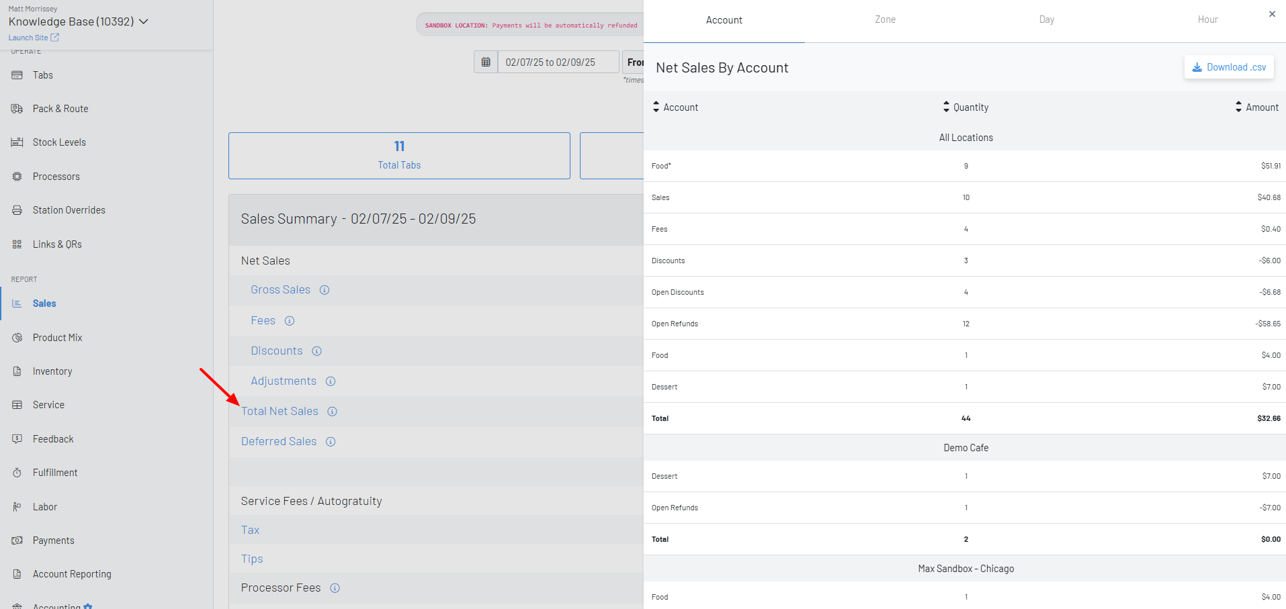Download the report as .csv
Viewport: 1286px width, 609px height.
[1229, 67]
